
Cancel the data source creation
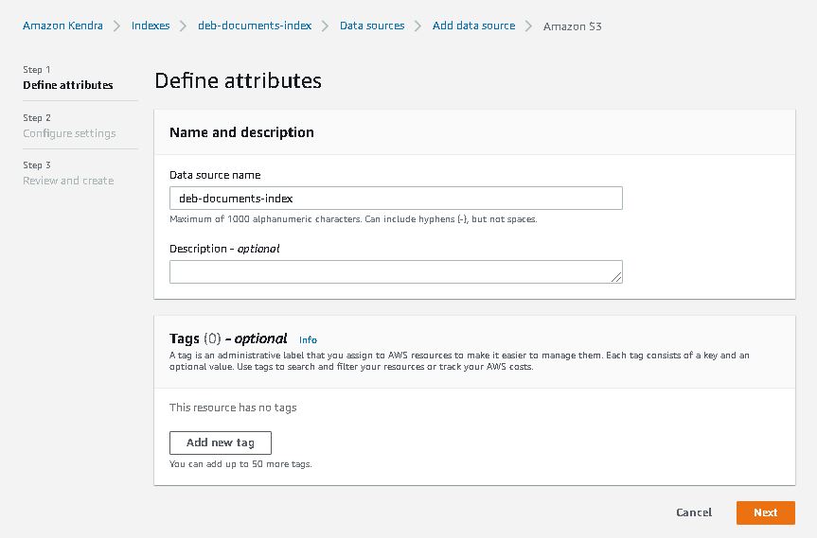click(x=694, y=512)
